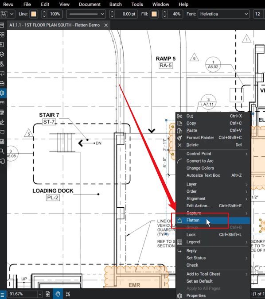Open the Spaces map-pin panel icon

(2, 64)
